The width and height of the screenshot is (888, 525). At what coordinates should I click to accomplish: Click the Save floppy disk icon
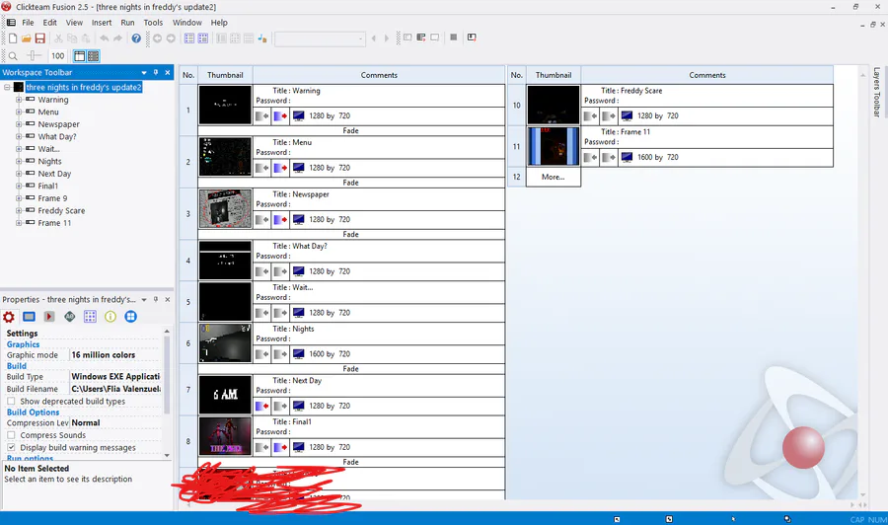point(39,37)
